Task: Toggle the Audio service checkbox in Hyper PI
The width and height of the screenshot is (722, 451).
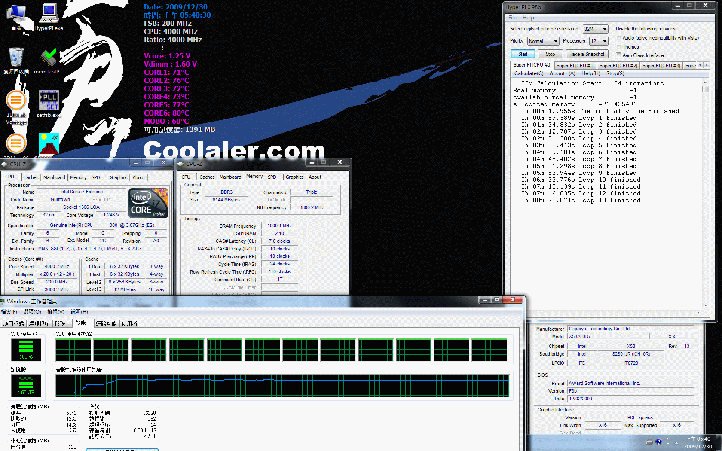Action: [x=618, y=38]
